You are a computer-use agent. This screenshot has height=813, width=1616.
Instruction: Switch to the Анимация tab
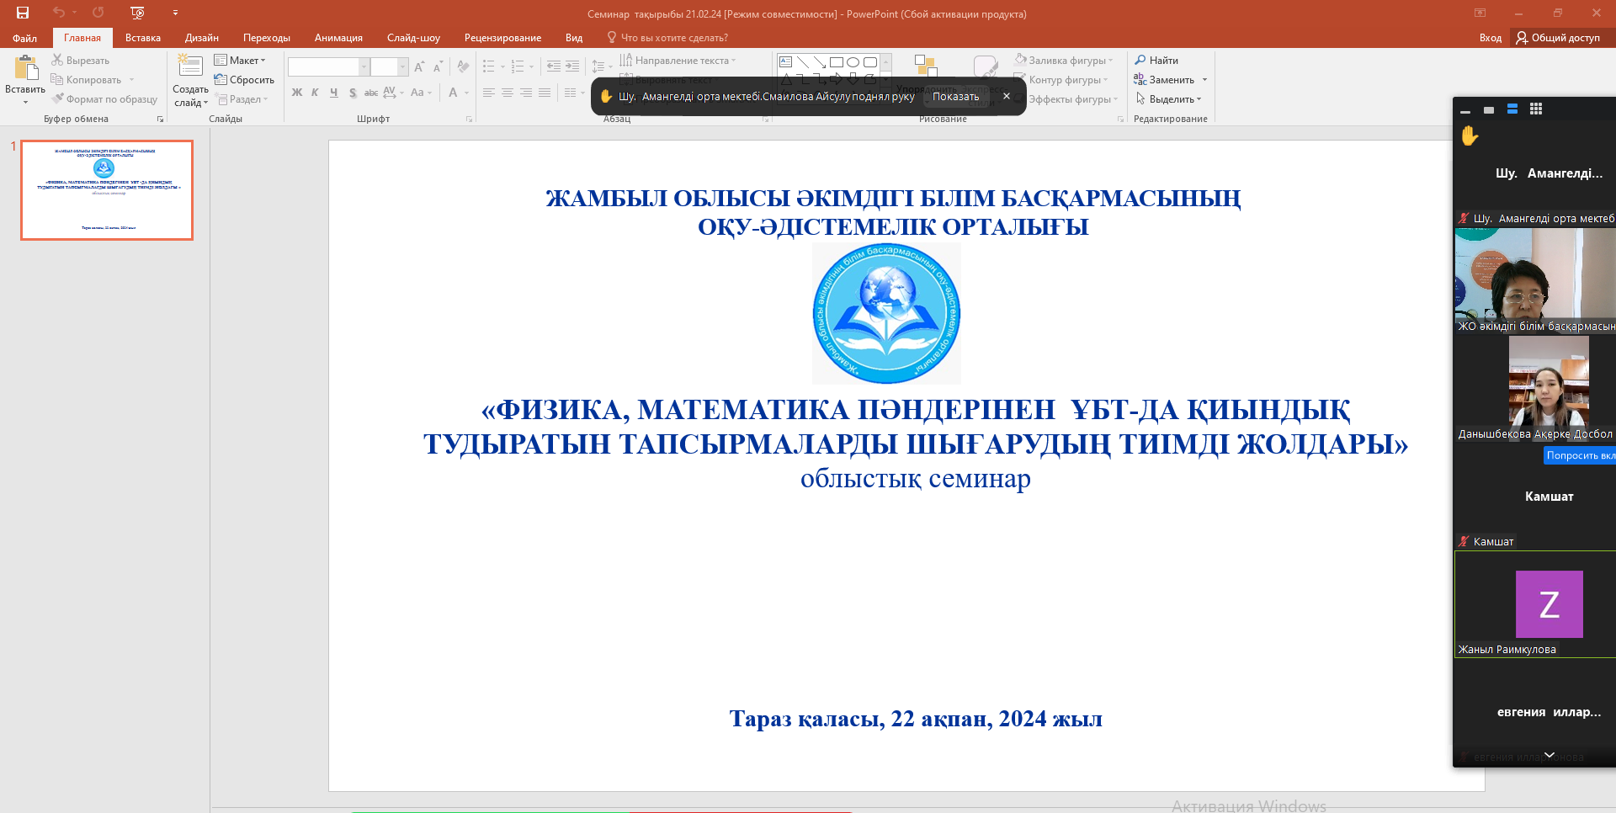tap(338, 38)
